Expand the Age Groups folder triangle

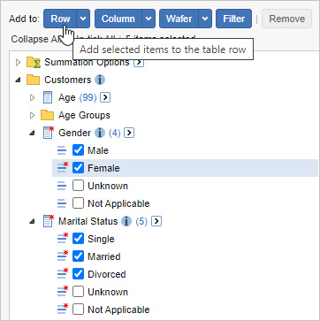[x=33, y=116]
